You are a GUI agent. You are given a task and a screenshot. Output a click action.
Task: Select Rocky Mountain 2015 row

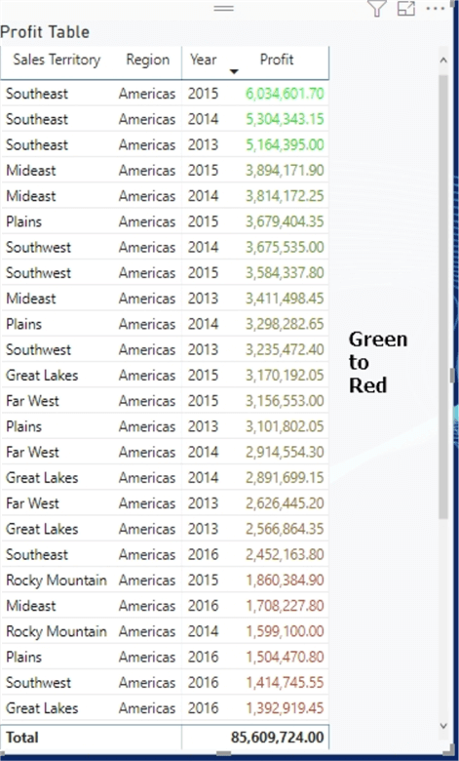pos(165,580)
